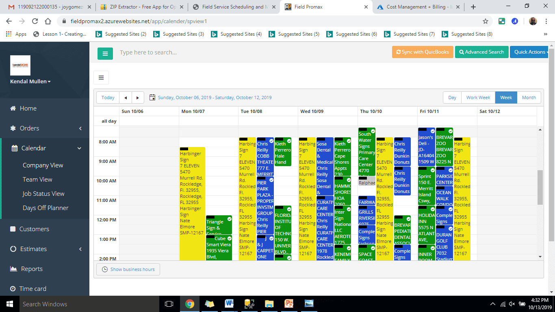
Task: Click the taskbar volume icon
Action: [x=512, y=304]
